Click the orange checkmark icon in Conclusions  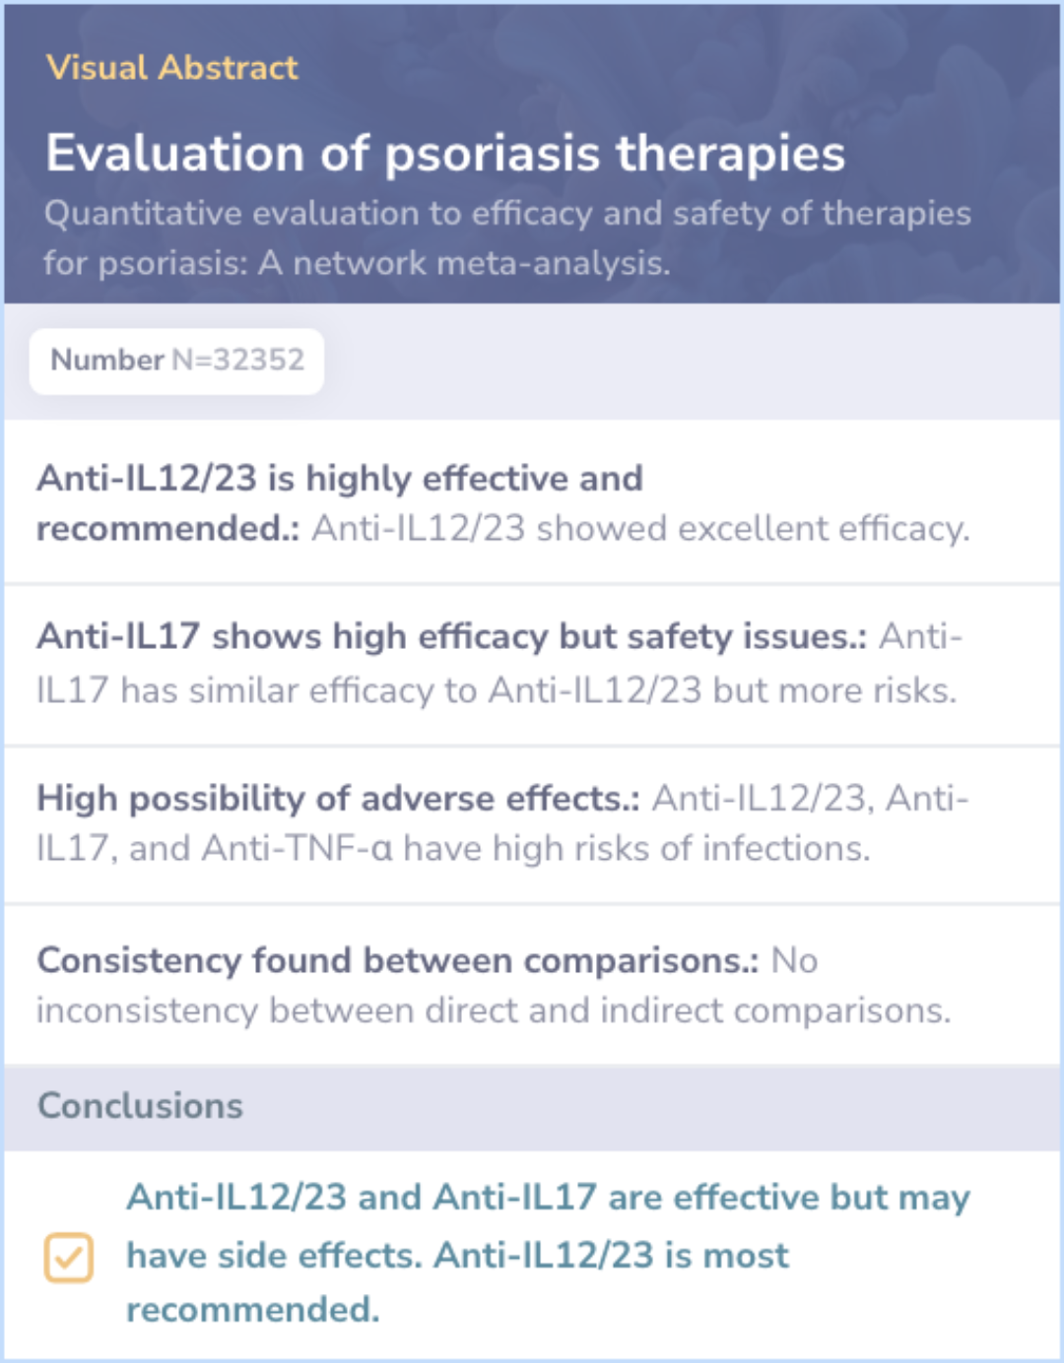(68, 1258)
